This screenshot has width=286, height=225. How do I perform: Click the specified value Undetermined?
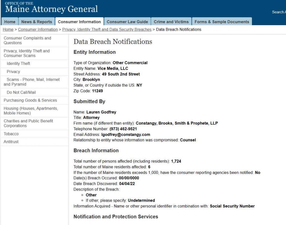tap(141, 200)
